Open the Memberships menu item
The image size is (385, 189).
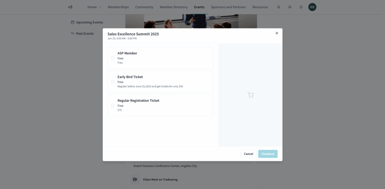click(118, 7)
